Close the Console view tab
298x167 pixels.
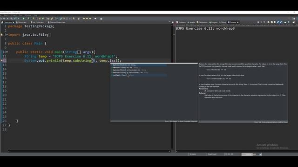click(238, 22)
